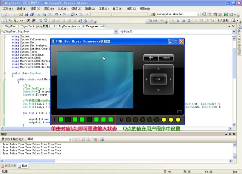Toggle the fifth dark I input square
This screenshot has height=174, width=242.
pos(89,120)
